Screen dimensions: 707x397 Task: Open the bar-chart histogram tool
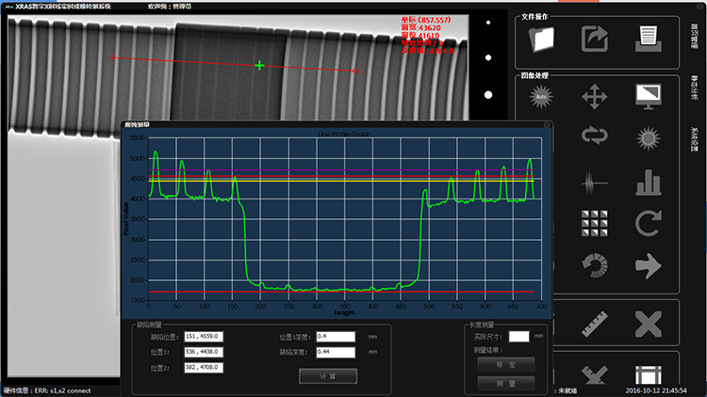point(648,183)
